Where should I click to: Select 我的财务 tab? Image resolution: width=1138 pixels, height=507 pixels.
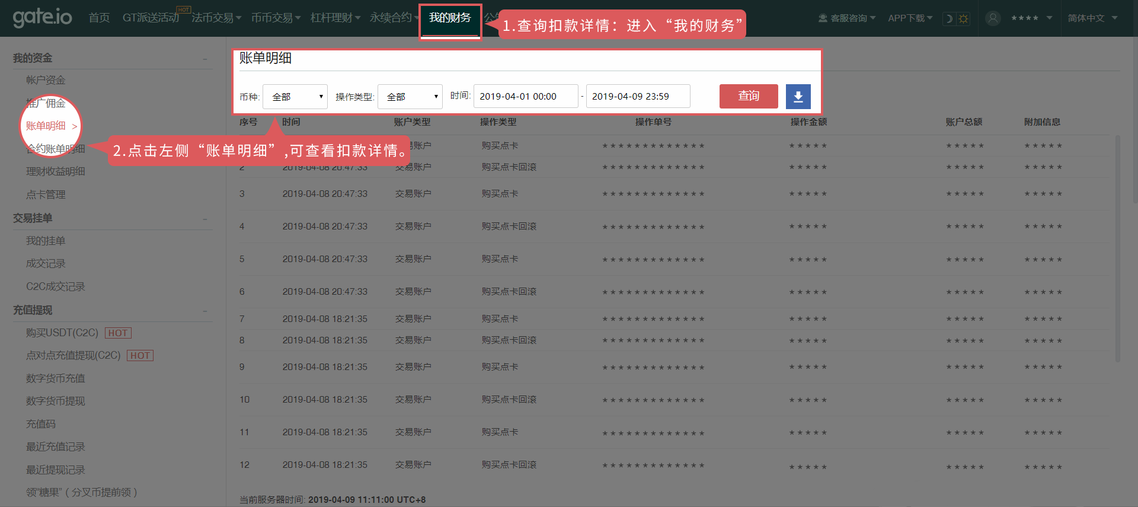coord(450,18)
